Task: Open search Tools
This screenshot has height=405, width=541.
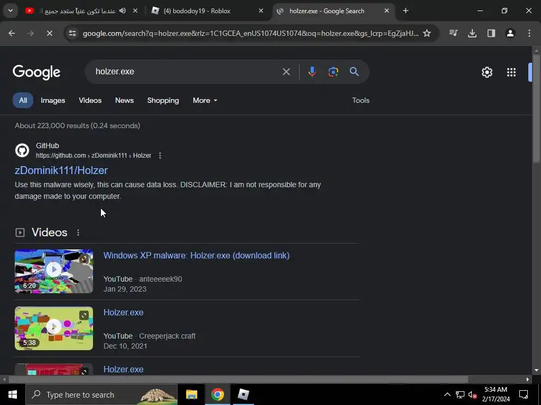Action: coord(360,100)
